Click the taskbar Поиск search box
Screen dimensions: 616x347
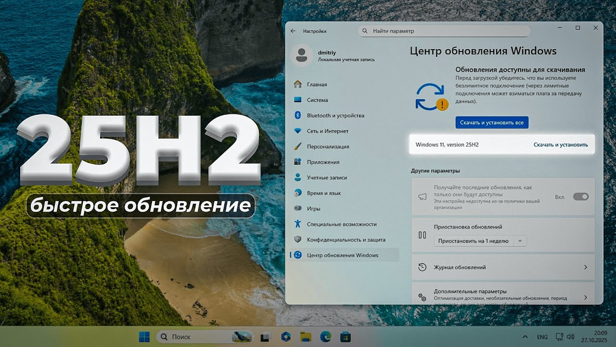pyautogui.click(x=205, y=336)
